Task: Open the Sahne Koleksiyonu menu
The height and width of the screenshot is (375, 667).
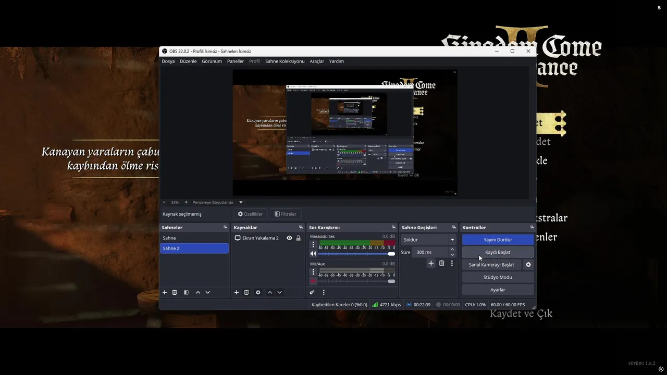Action: pos(285,61)
